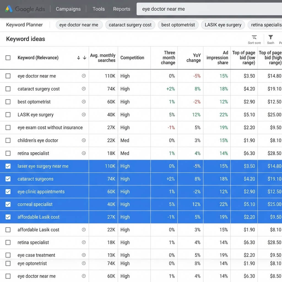Sort by YoY change column header
The height and width of the screenshot is (282, 282).
(194, 58)
